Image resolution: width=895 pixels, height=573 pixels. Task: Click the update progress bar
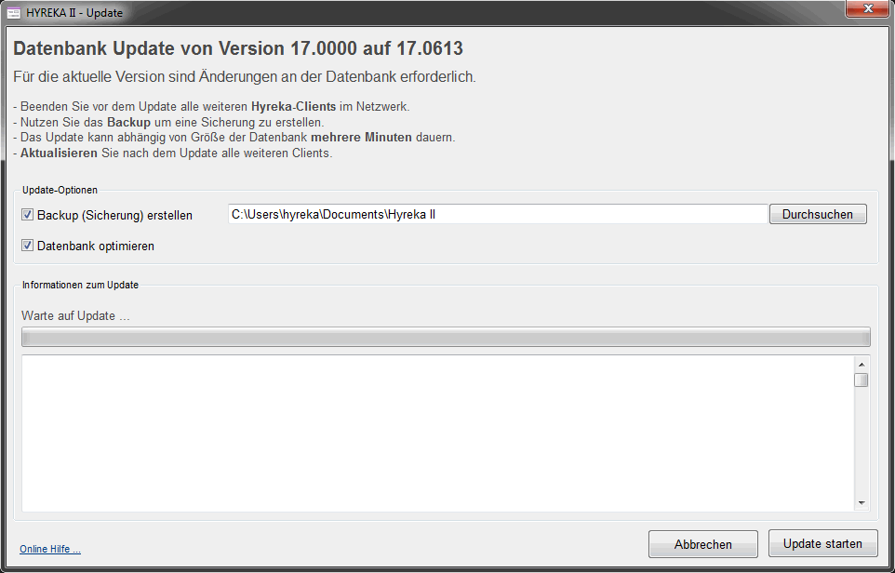(x=446, y=337)
